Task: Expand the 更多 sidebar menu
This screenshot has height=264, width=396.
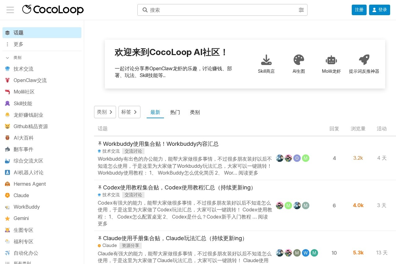Action: [x=42, y=44]
